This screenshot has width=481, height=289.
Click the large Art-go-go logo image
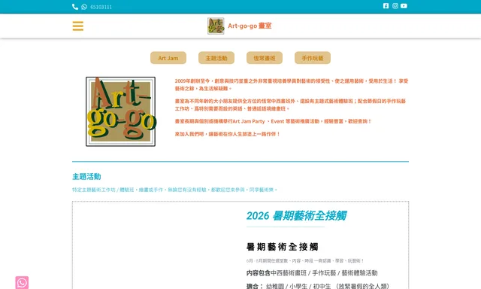[120, 111]
